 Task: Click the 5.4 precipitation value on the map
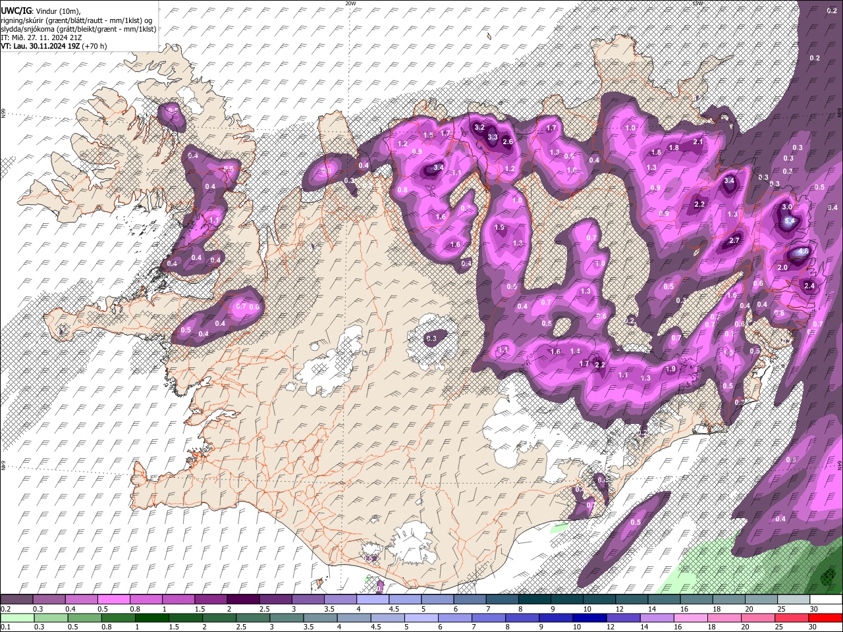[791, 222]
